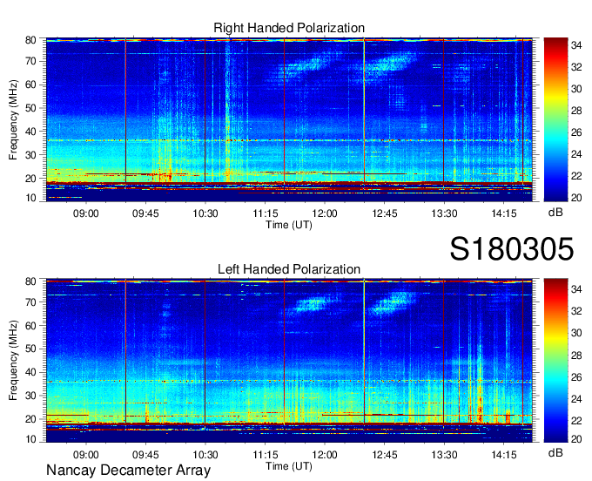592x481 pixels.
Task: Click the yellow vertical line near 12:30 in Right Handed spectrogram
Action: click(364, 112)
